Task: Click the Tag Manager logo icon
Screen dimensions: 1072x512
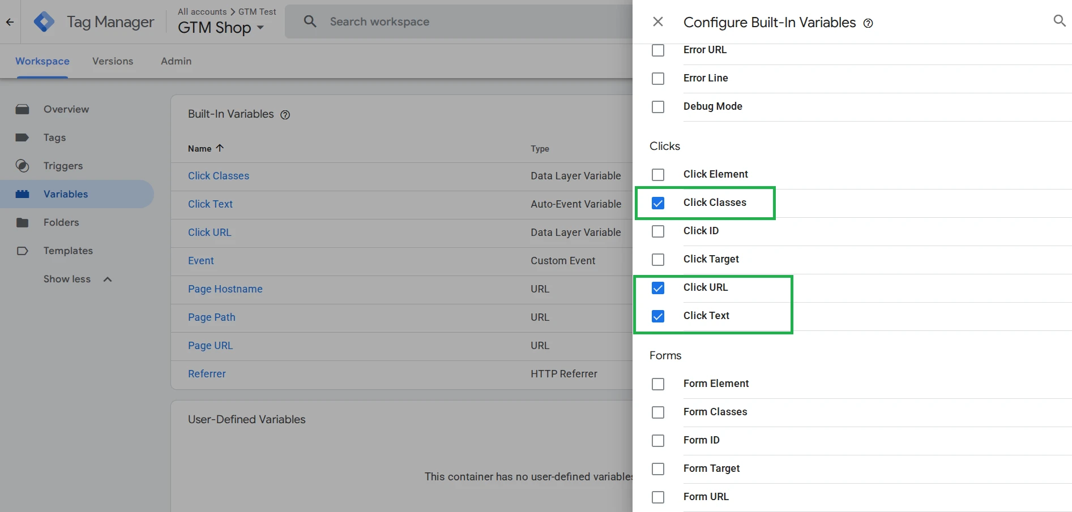Action: tap(44, 22)
